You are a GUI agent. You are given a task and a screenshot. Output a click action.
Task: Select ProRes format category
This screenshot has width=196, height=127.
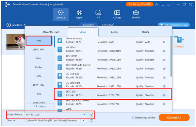pyautogui.click(x=39, y=67)
